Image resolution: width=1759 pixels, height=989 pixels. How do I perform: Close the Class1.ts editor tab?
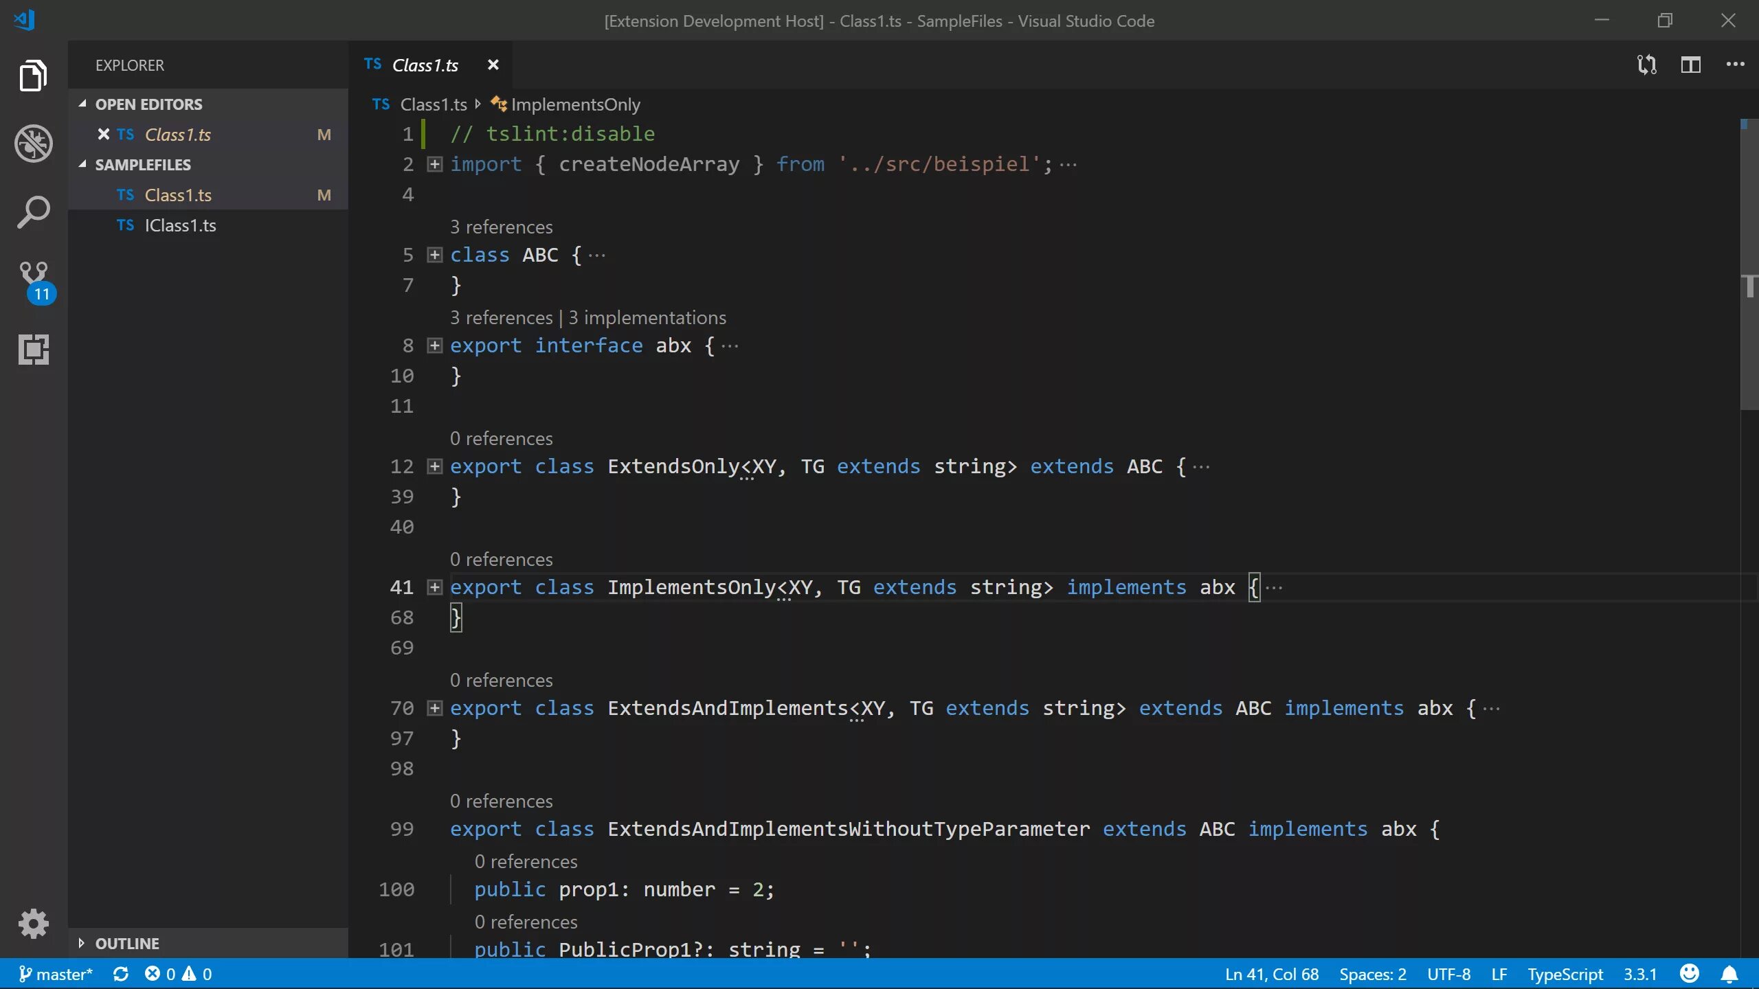493,65
